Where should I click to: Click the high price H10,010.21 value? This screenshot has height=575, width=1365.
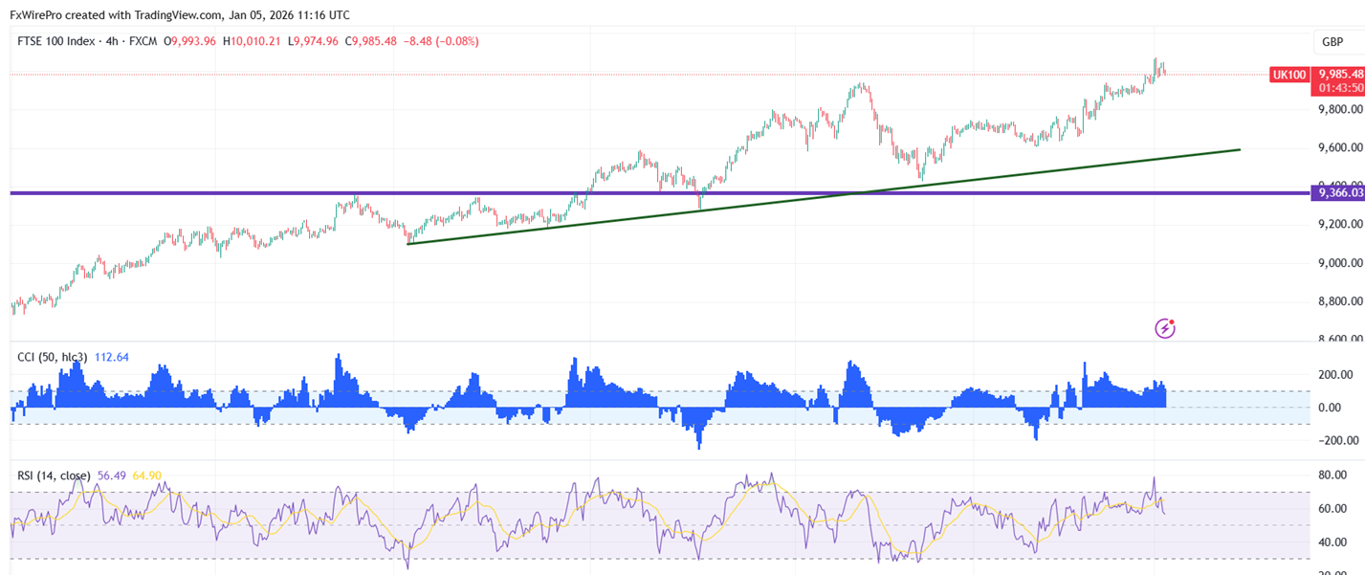(x=251, y=41)
